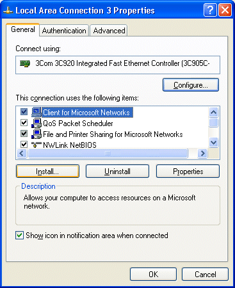The image size is (235, 288).
Task: Click the Install button
Action: tap(47, 172)
